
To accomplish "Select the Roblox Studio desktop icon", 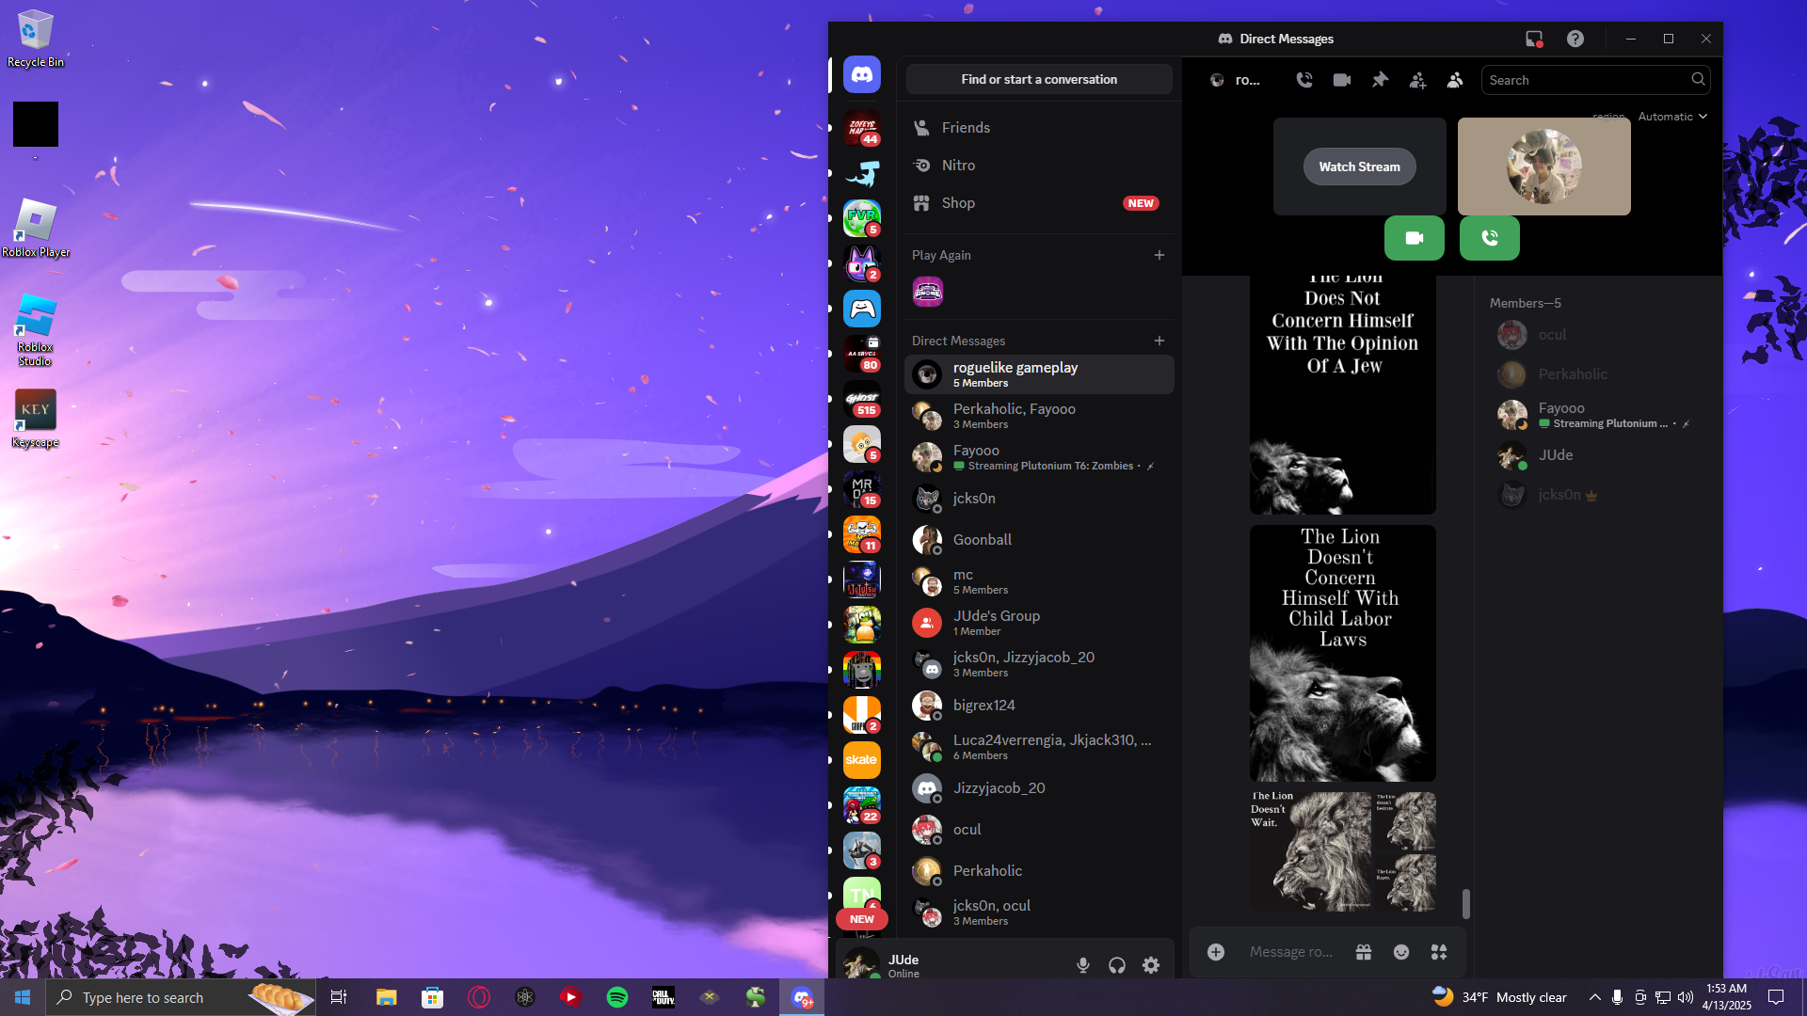I will pyautogui.click(x=36, y=329).
